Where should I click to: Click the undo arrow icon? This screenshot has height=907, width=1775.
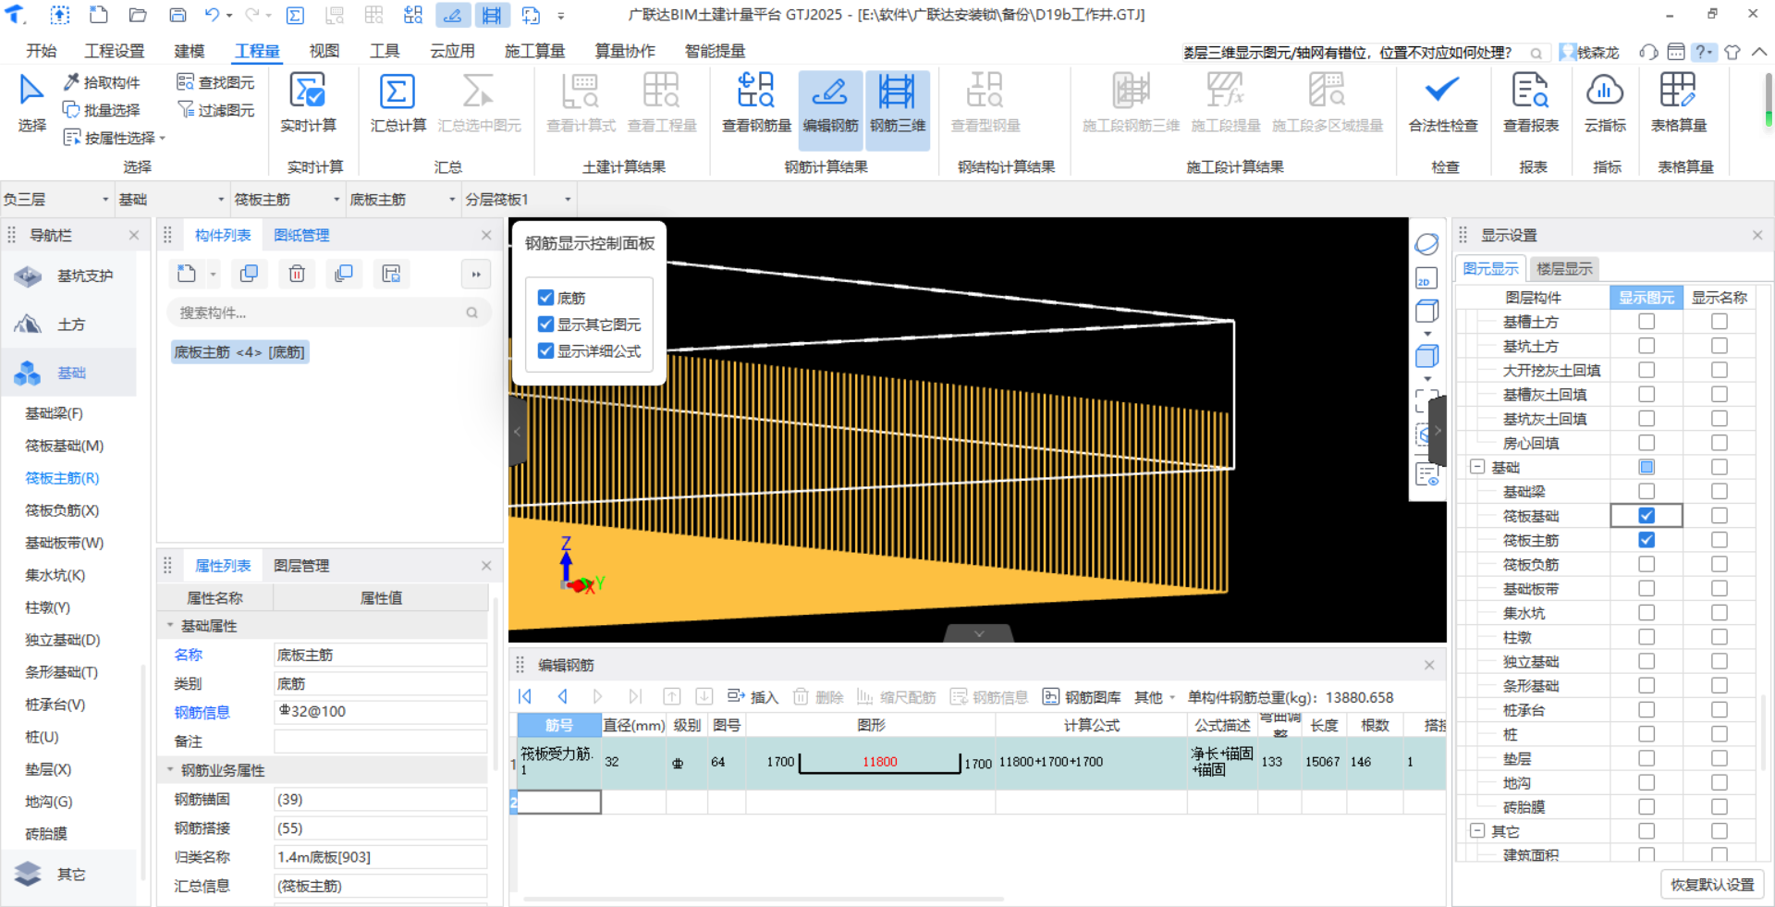pos(213,15)
